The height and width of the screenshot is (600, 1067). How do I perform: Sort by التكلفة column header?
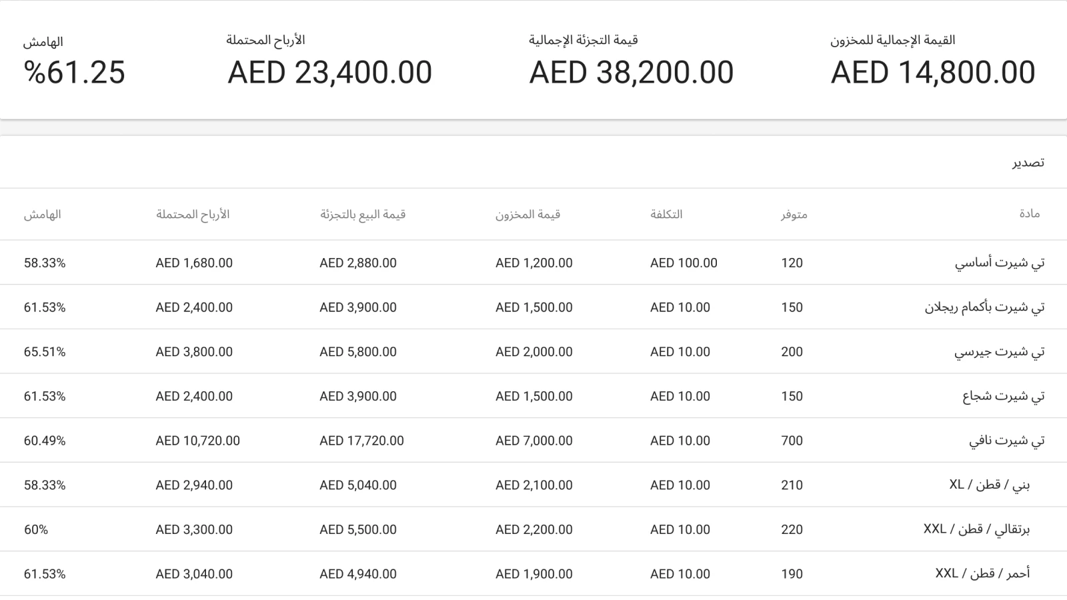click(x=668, y=214)
